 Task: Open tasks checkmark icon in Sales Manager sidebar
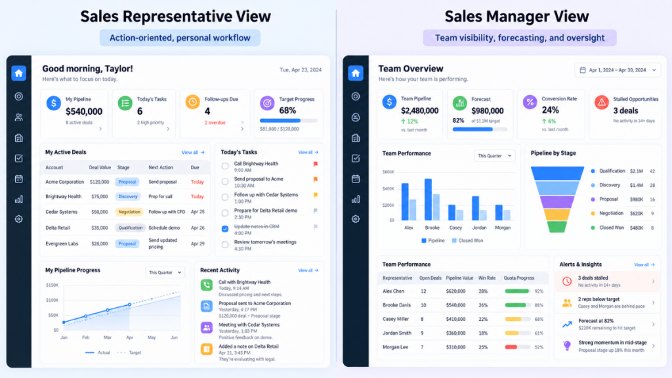pos(355,158)
